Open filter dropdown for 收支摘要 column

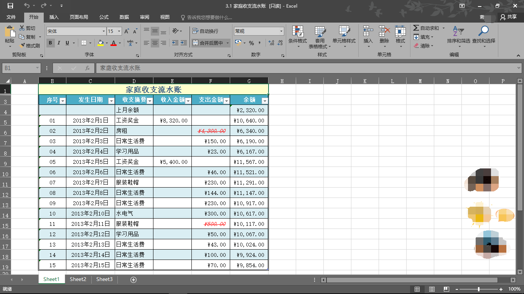click(x=150, y=101)
